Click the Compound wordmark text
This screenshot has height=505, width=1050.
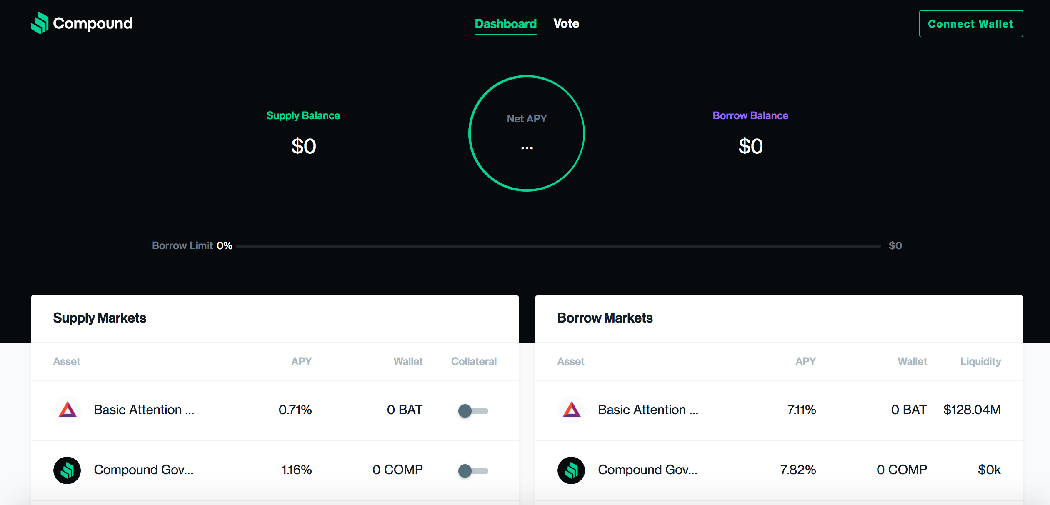92,23
